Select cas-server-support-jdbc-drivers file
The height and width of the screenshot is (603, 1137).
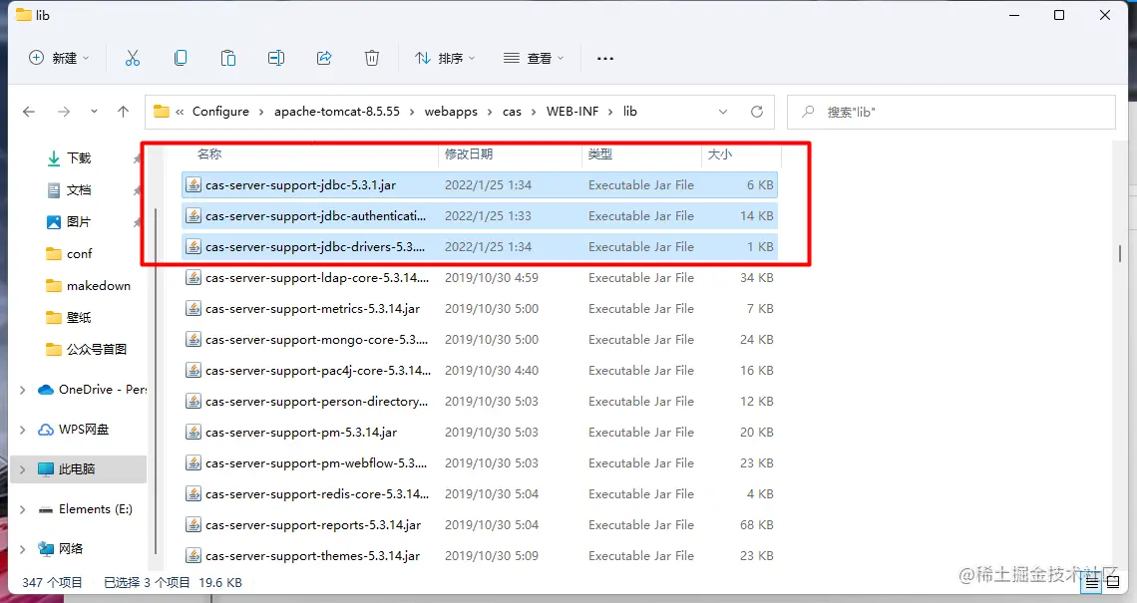(x=480, y=247)
